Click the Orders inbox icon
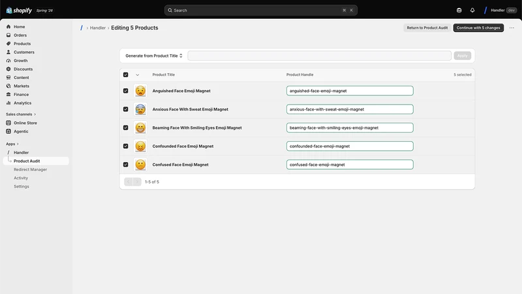 [8, 35]
